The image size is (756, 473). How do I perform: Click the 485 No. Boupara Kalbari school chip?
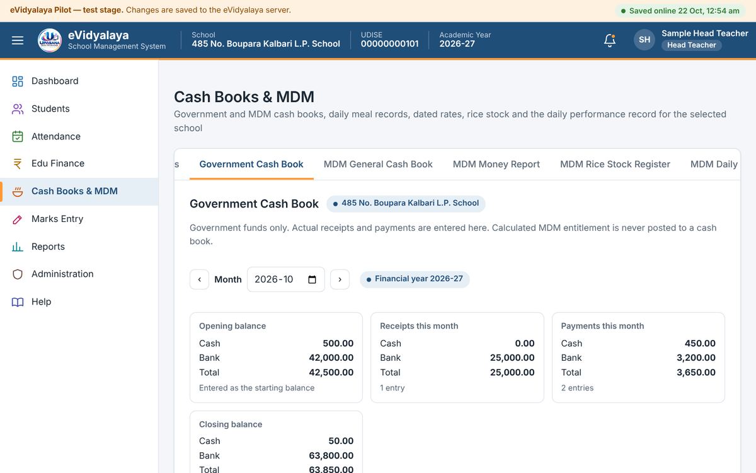pyautogui.click(x=406, y=203)
